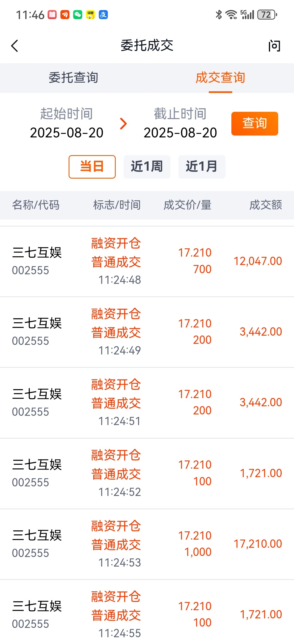Select the 近1周 filter option
The image size is (294, 638).
pyautogui.click(x=147, y=167)
